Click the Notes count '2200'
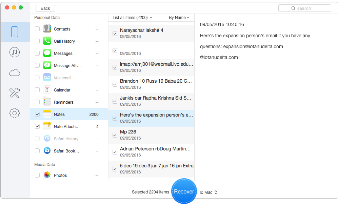This screenshot has height=206, width=339. pyautogui.click(x=94, y=114)
